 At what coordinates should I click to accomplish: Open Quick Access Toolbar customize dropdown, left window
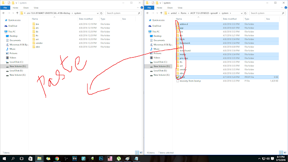tap(16, 3)
